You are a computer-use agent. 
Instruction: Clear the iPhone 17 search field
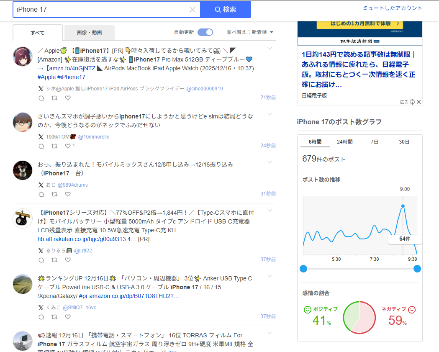click(x=192, y=9)
